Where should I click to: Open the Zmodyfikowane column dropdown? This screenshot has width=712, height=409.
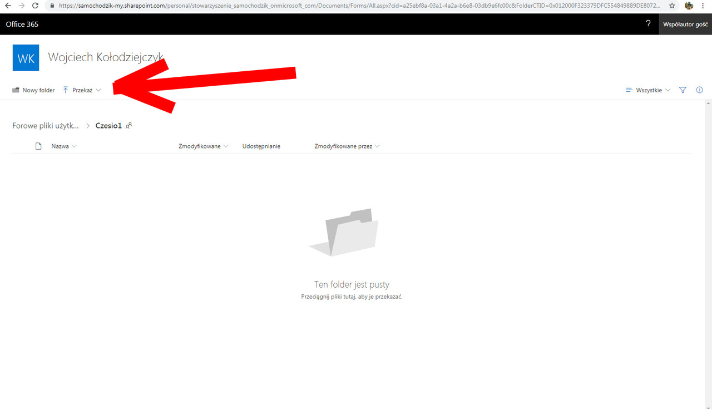tap(226, 146)
